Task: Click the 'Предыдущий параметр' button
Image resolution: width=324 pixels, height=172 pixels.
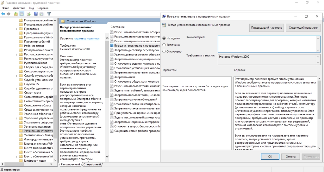Action: point(266,28)
